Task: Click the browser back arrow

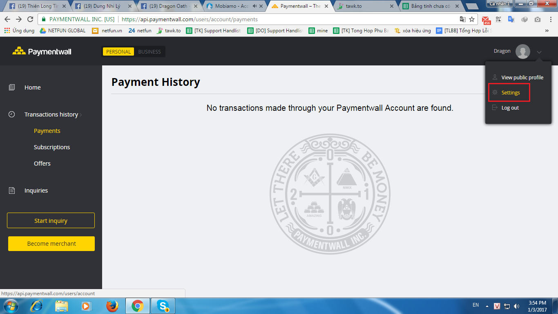Action: point(7,19)
